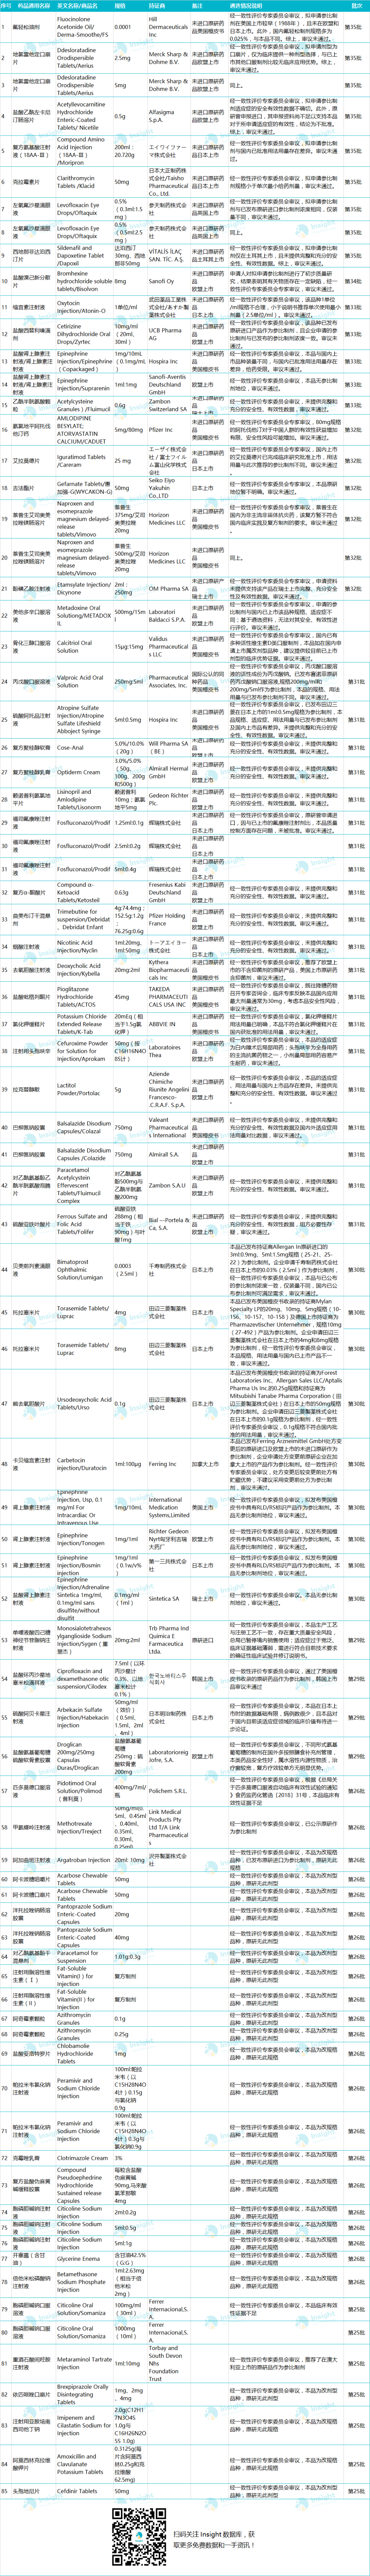The image size is (370, 2576).
Task: Click the Polichem S.R.L. cell
Action: coord(168,1791)
